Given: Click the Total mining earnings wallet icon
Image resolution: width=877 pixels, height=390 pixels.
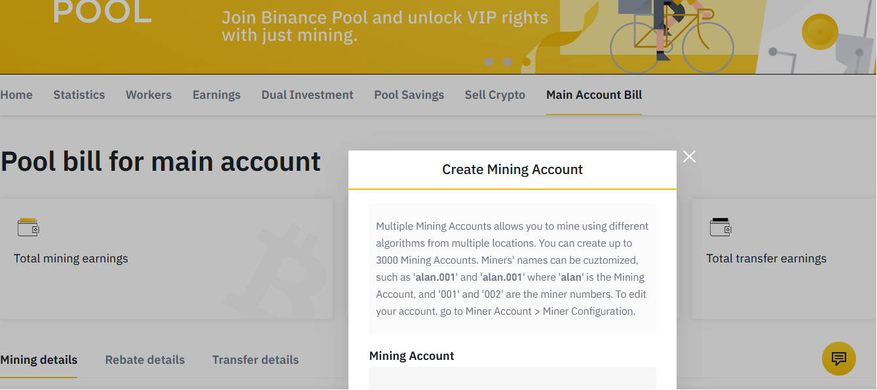Looking at the screenshot, I should [x=28, y=227].
